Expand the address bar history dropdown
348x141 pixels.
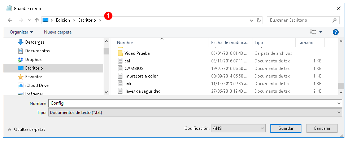click(252, 21)
